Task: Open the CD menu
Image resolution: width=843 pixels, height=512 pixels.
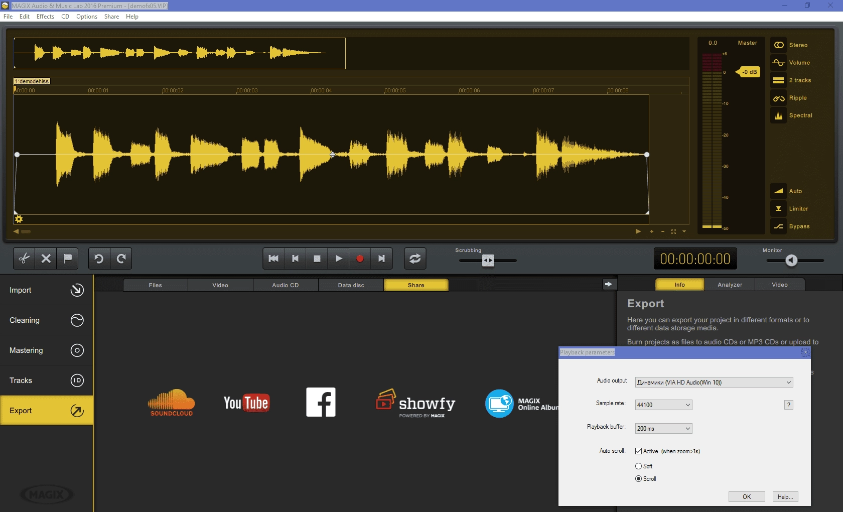Action: pyautogui.click(x=65, y=17)
